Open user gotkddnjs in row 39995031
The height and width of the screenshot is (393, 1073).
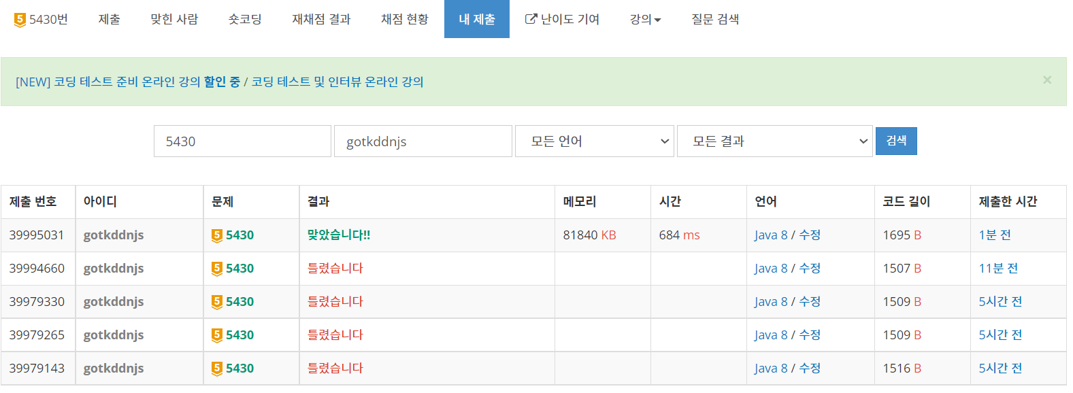(114, 235)
